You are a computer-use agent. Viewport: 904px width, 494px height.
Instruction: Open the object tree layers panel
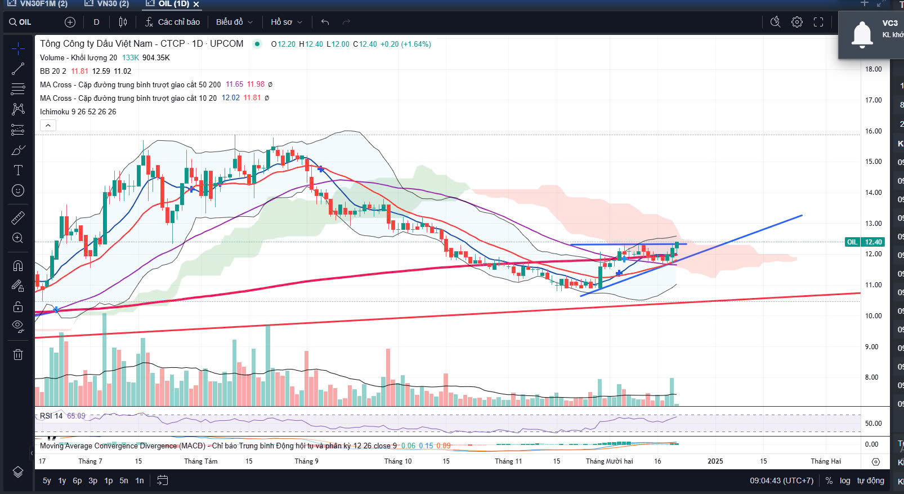(x=18, y=472)
